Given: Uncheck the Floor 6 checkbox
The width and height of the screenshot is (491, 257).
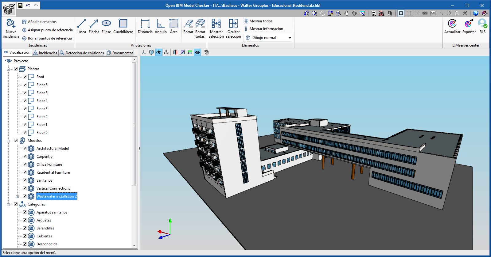Looking at the screenshot, I should 25,85.
